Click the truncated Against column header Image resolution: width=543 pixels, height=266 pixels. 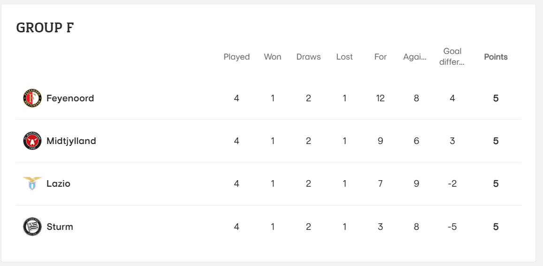[x=414, y=57]
